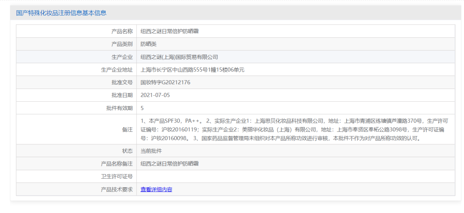Select the company name 纽西之谜(上海)国际贸易有限公司
This screenshot has height=213, width=464.
point(180,57)
